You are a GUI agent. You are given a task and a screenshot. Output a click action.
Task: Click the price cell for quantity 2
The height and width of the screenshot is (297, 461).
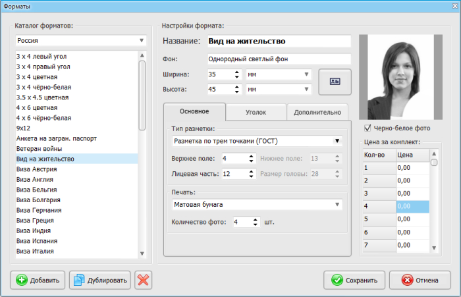coord(412,180)
